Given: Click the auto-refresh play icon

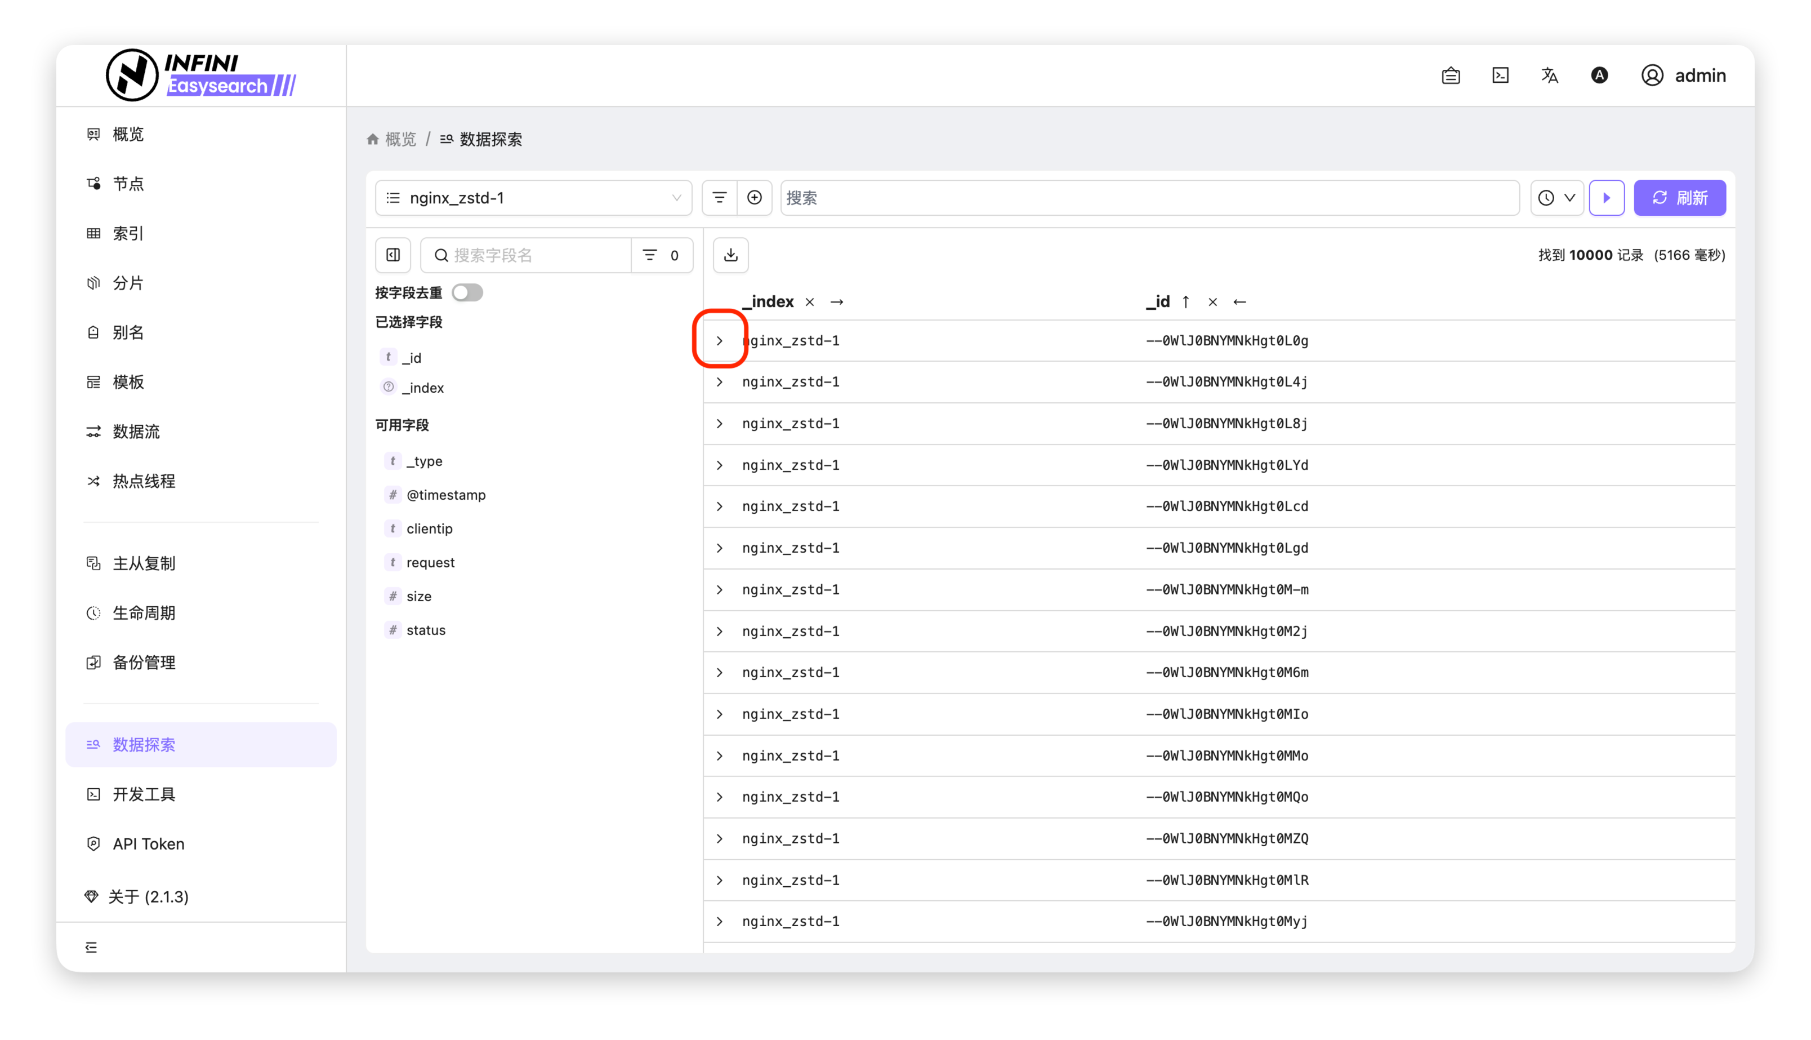Looking at the screenshot, I should pos(1606,198).
